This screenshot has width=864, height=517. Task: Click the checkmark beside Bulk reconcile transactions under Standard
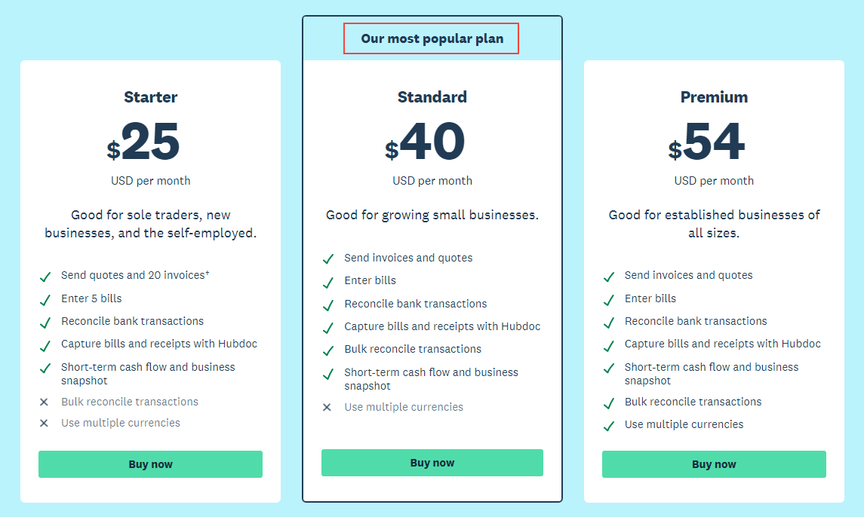[327, 349]
